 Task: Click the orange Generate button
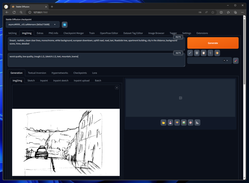point(213,43)
